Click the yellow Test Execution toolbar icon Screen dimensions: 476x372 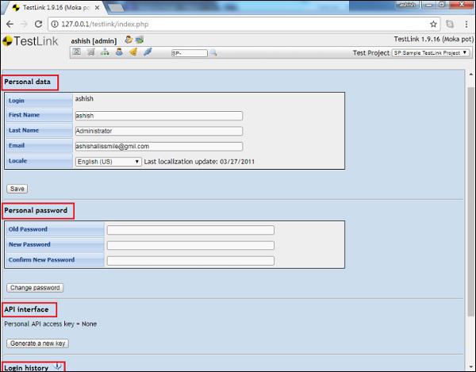click(133, 52)
